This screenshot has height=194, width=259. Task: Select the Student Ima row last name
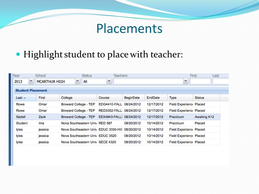22,123
